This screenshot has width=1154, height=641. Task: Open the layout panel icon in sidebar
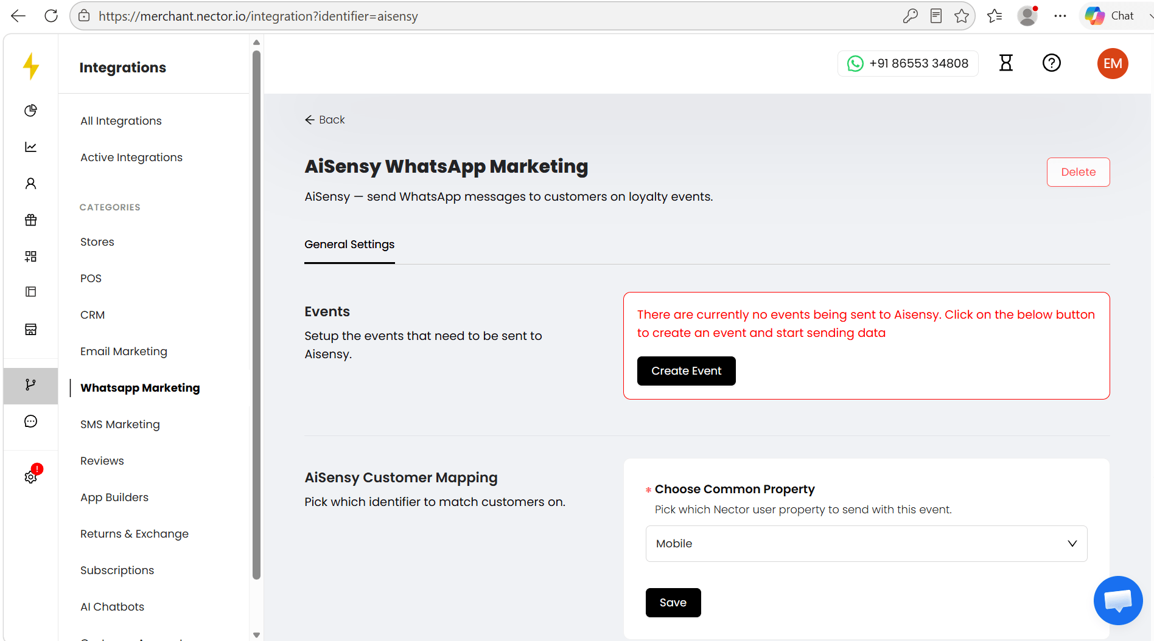(x=30, y=292)
